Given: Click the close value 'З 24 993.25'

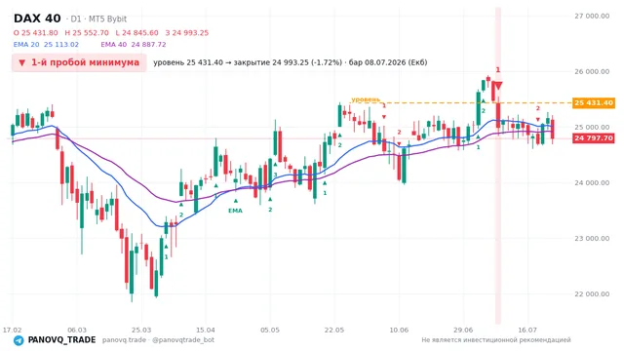Looking at the screenshot, I should 187,32.
